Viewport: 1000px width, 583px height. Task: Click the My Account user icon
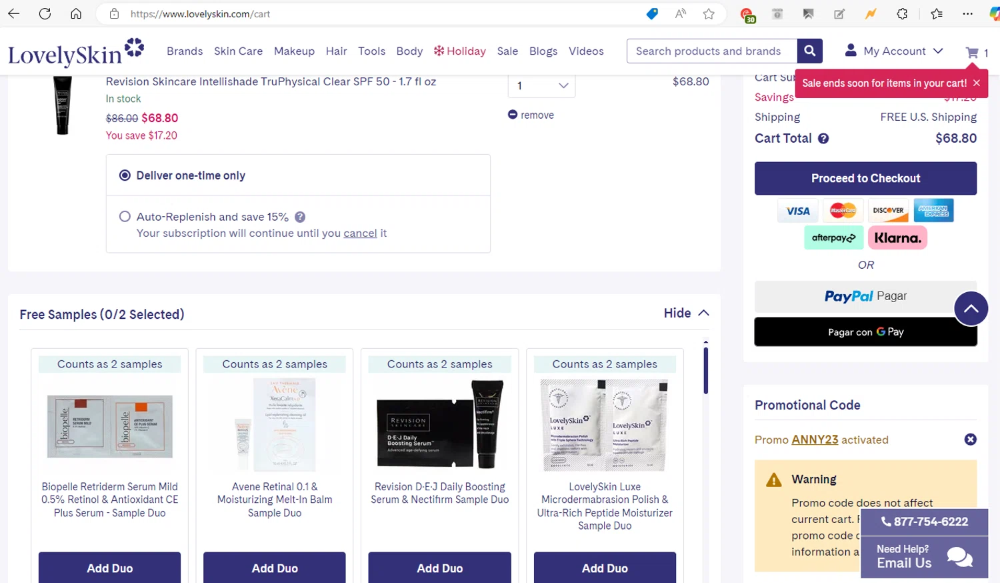click(851, 51)
